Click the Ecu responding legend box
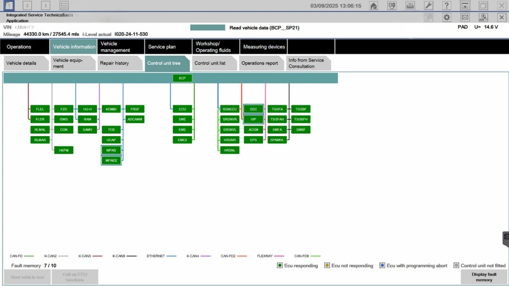The height and width of the screenshot is (286, 509). click(280, 266)
